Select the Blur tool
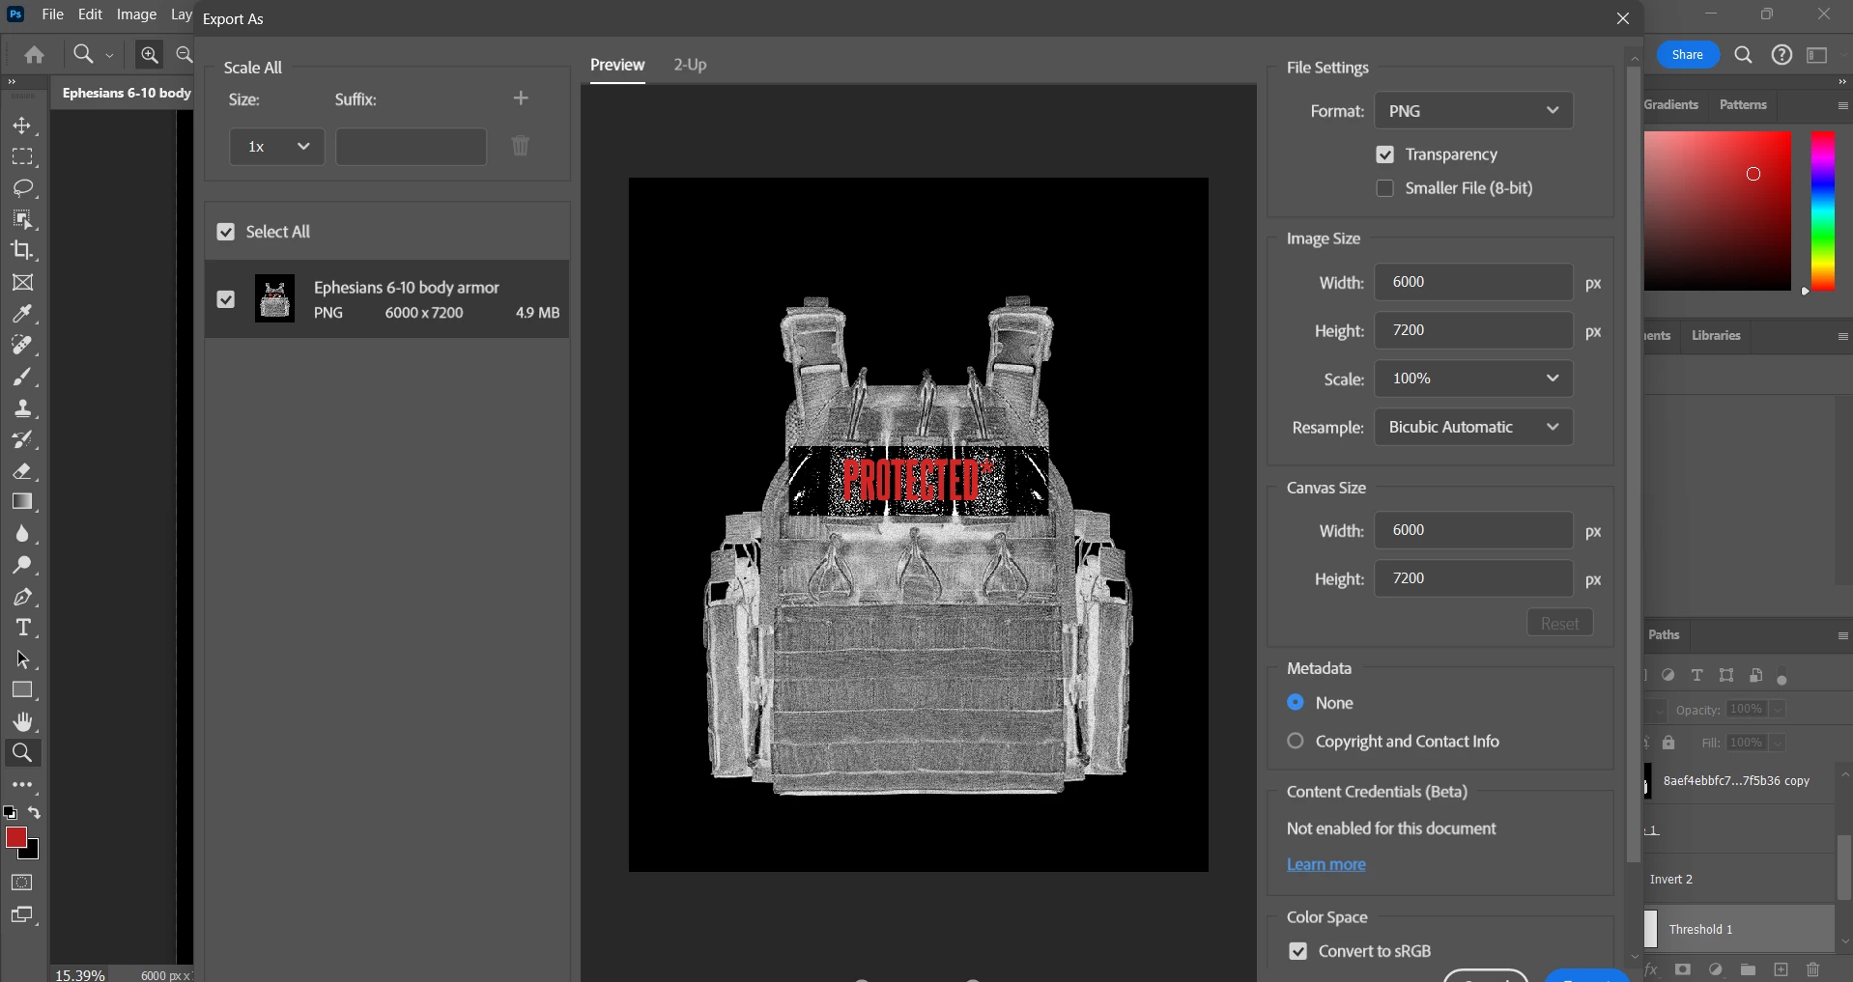Screen dimensions: 1853x982 point(22,534)
